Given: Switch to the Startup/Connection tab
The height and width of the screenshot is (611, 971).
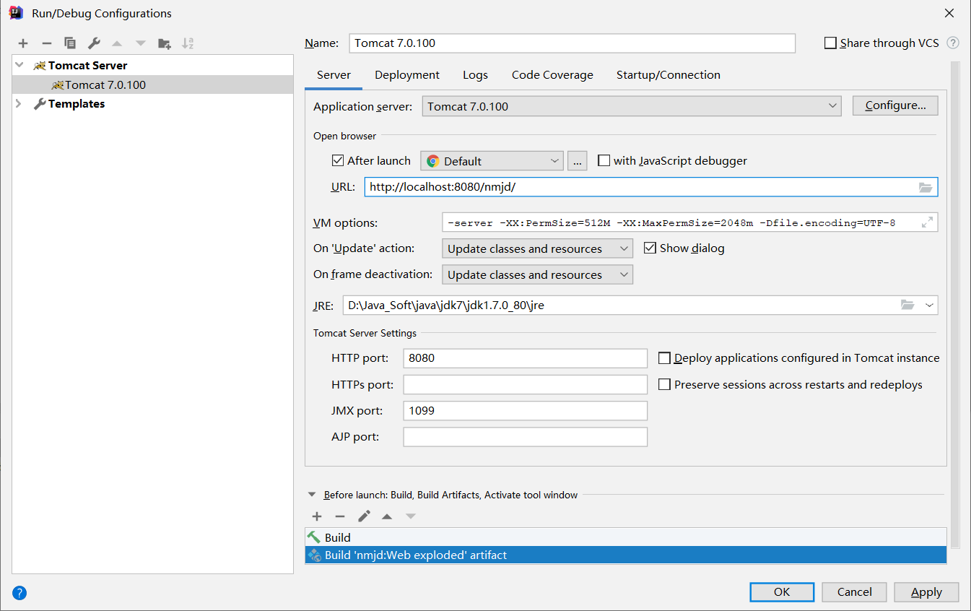Looking at the screenshot, I should [668, 75].
